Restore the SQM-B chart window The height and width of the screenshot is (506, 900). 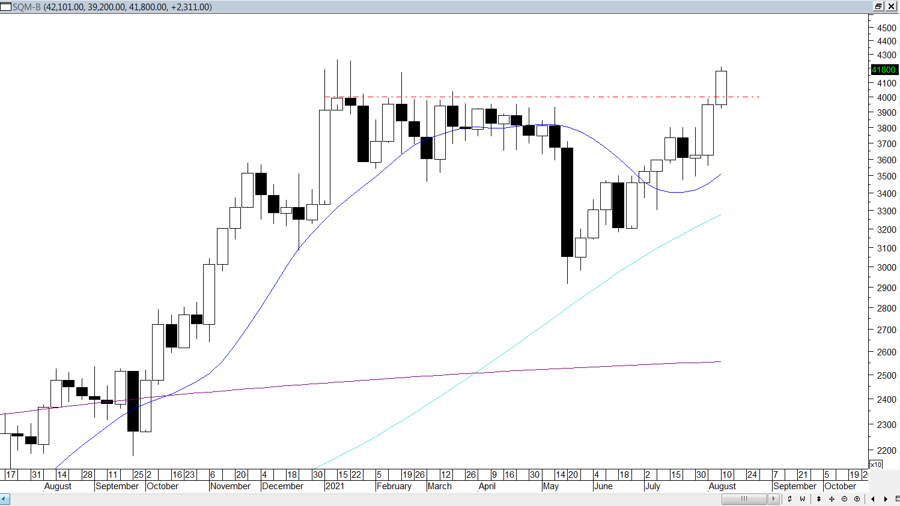tap(878, 7)
